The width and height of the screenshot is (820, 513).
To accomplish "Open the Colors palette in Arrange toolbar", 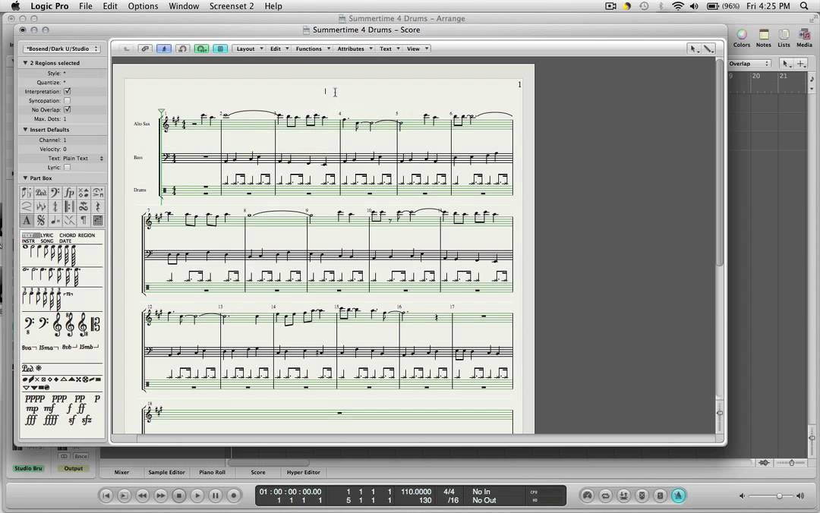I will tap(741, 38).
